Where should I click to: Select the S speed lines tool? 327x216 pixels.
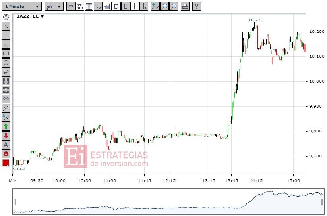[x=6, y=117]
